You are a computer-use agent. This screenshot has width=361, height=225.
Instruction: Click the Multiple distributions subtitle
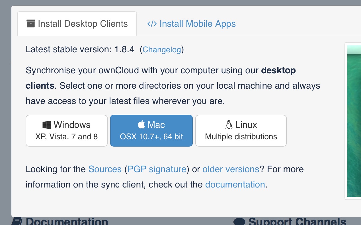click(x=241, y=137)
